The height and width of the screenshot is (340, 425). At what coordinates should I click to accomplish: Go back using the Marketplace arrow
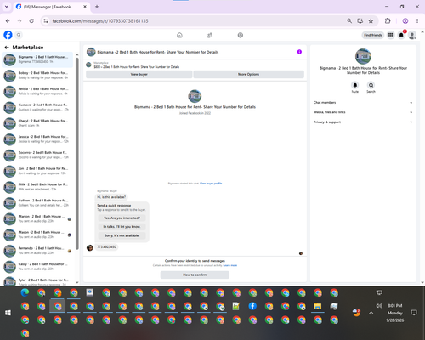[7, 48]
